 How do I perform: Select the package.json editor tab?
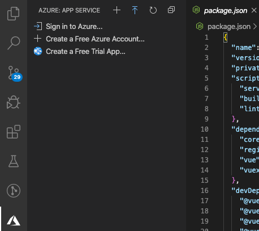coord(226,11)
